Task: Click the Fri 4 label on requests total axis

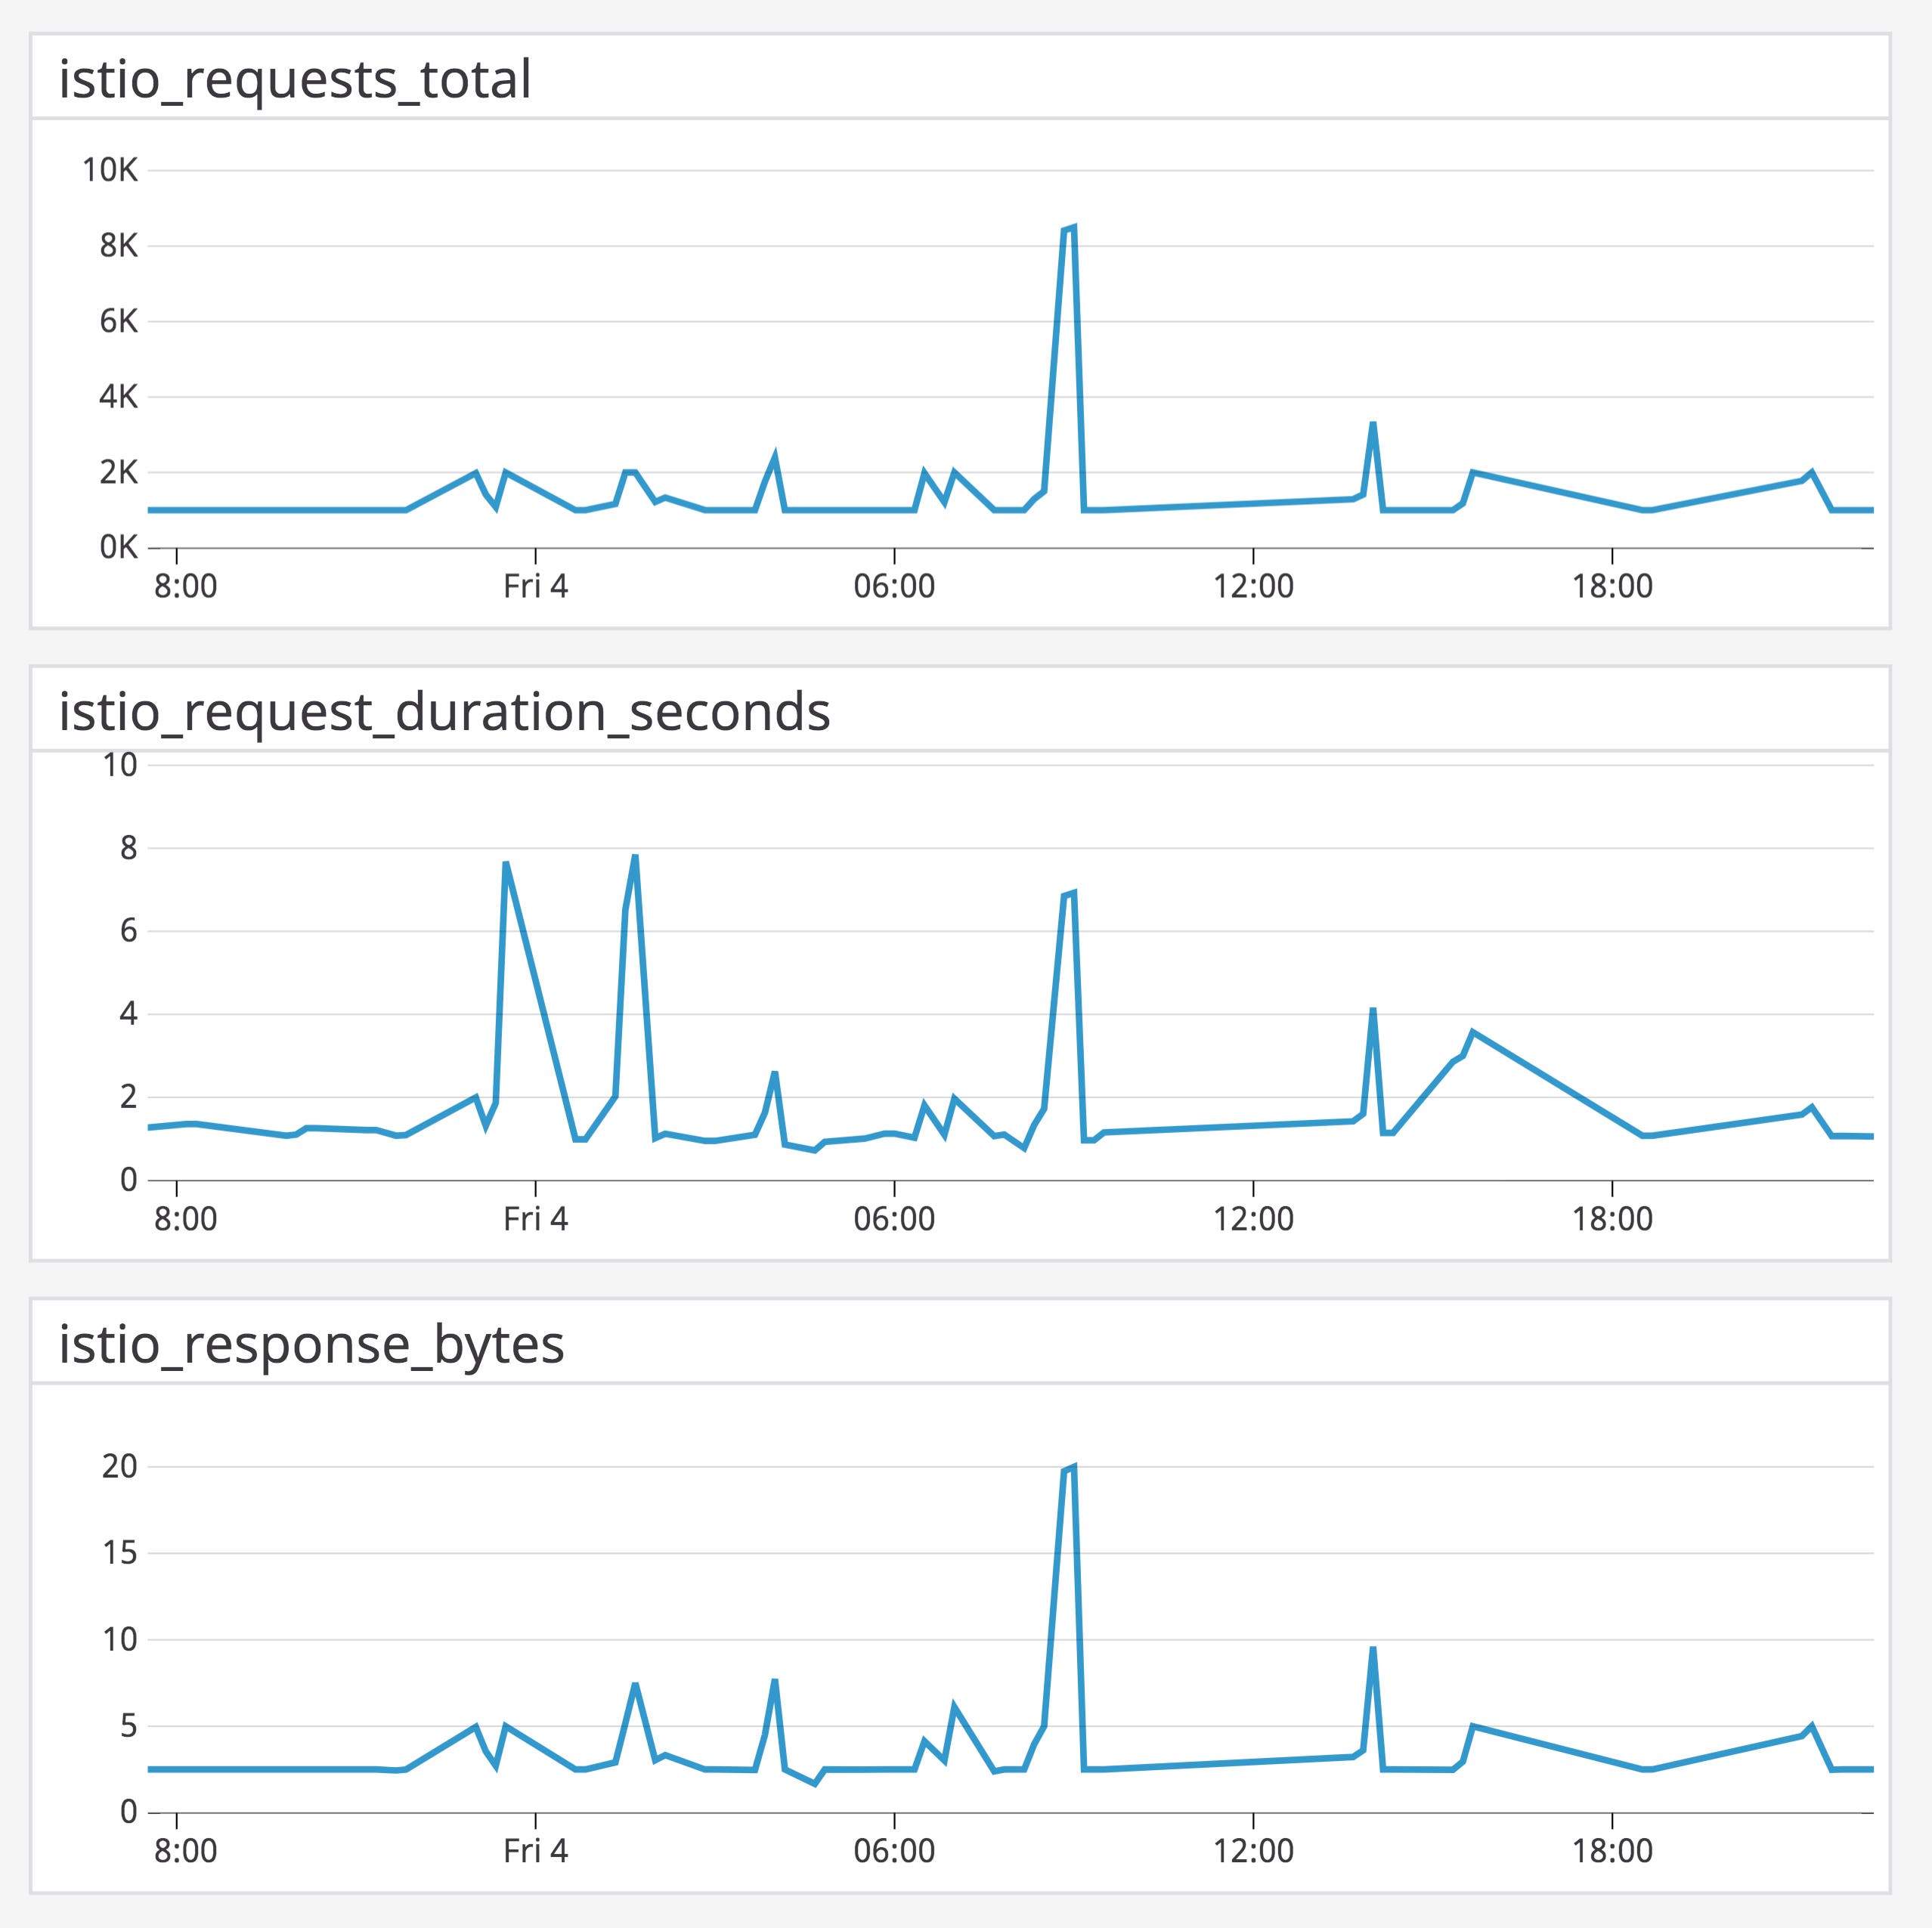Action: pyautogui.click(x=535, y=586)
